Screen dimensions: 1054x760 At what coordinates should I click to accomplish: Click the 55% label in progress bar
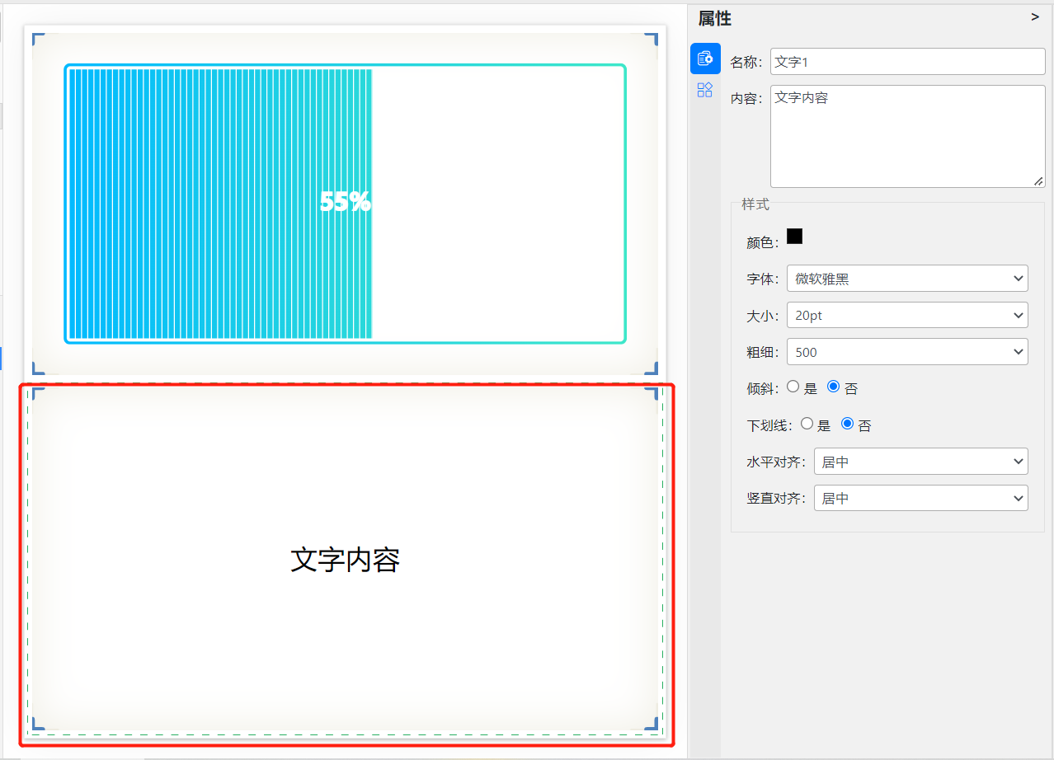(x=345, y=202)
